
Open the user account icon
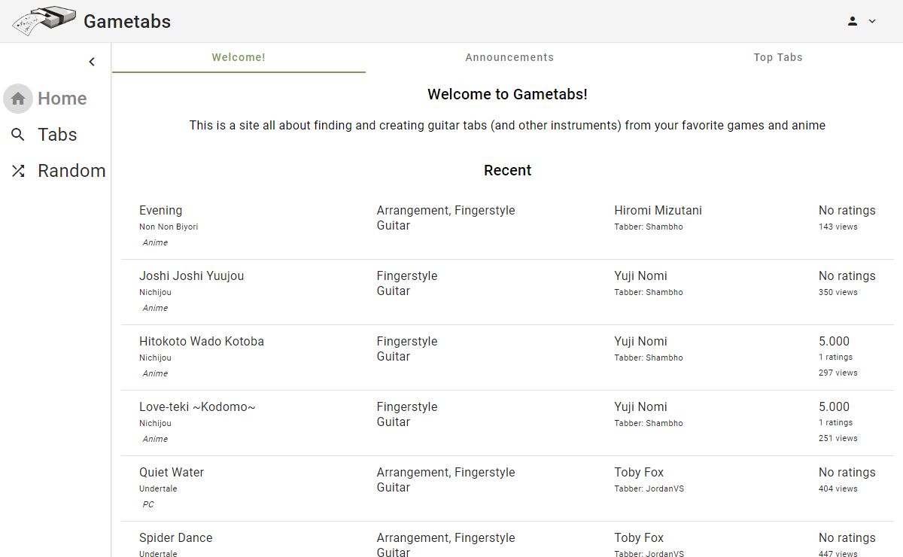pos(853,21)
